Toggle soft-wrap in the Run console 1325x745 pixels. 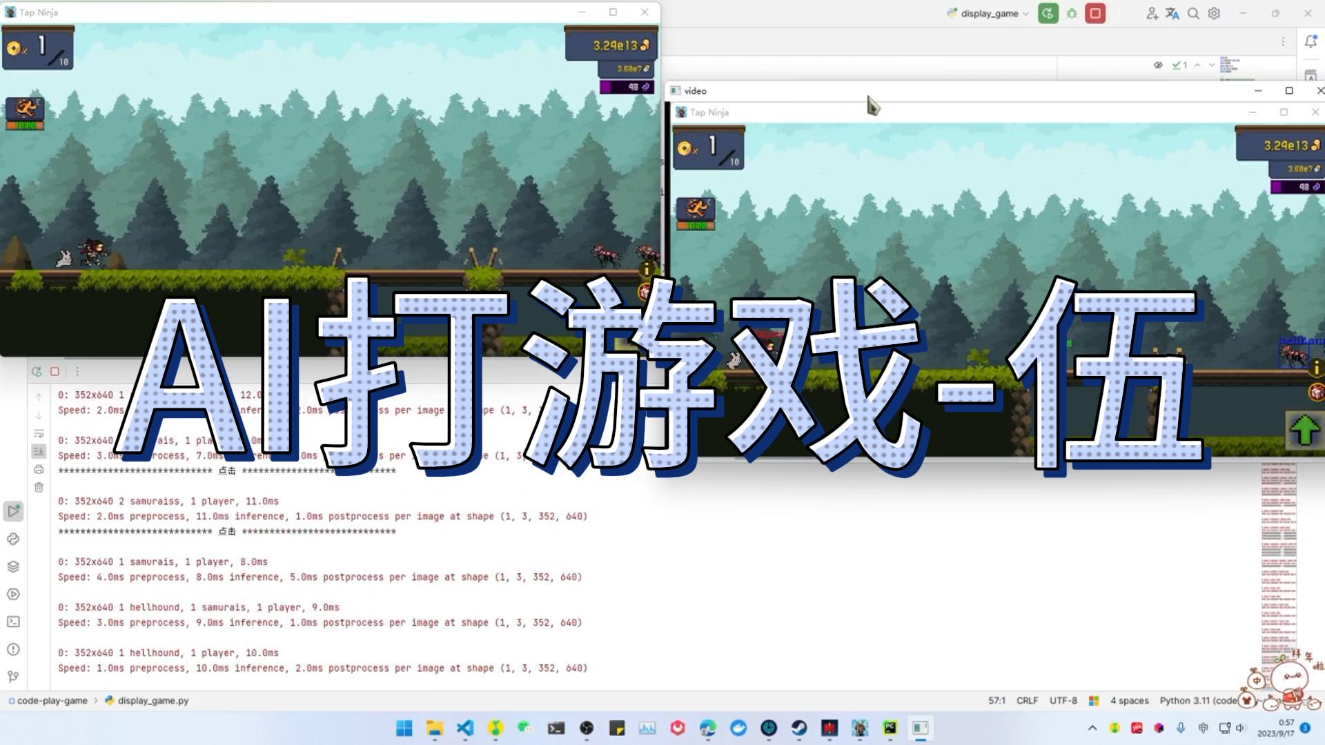tap(39, 433)
